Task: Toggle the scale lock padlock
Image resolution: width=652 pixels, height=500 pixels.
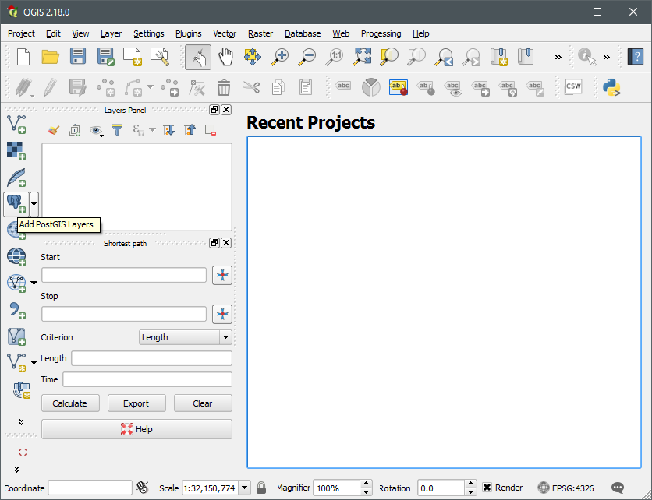Action: (x=261, y=488)
